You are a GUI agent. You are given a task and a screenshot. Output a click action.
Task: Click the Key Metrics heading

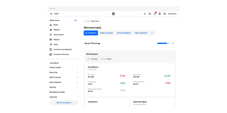[x=93, y=67]
